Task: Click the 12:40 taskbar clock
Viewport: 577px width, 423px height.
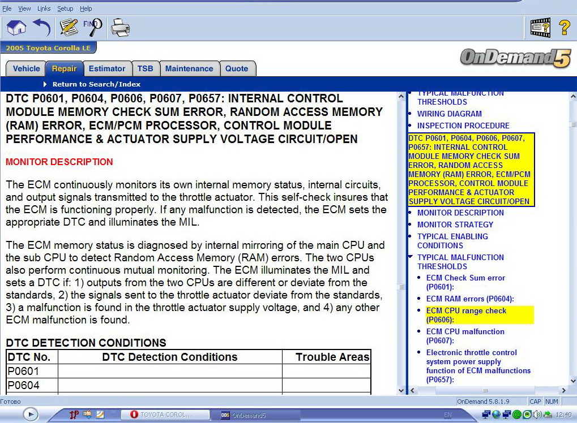Action: point(564,415)
